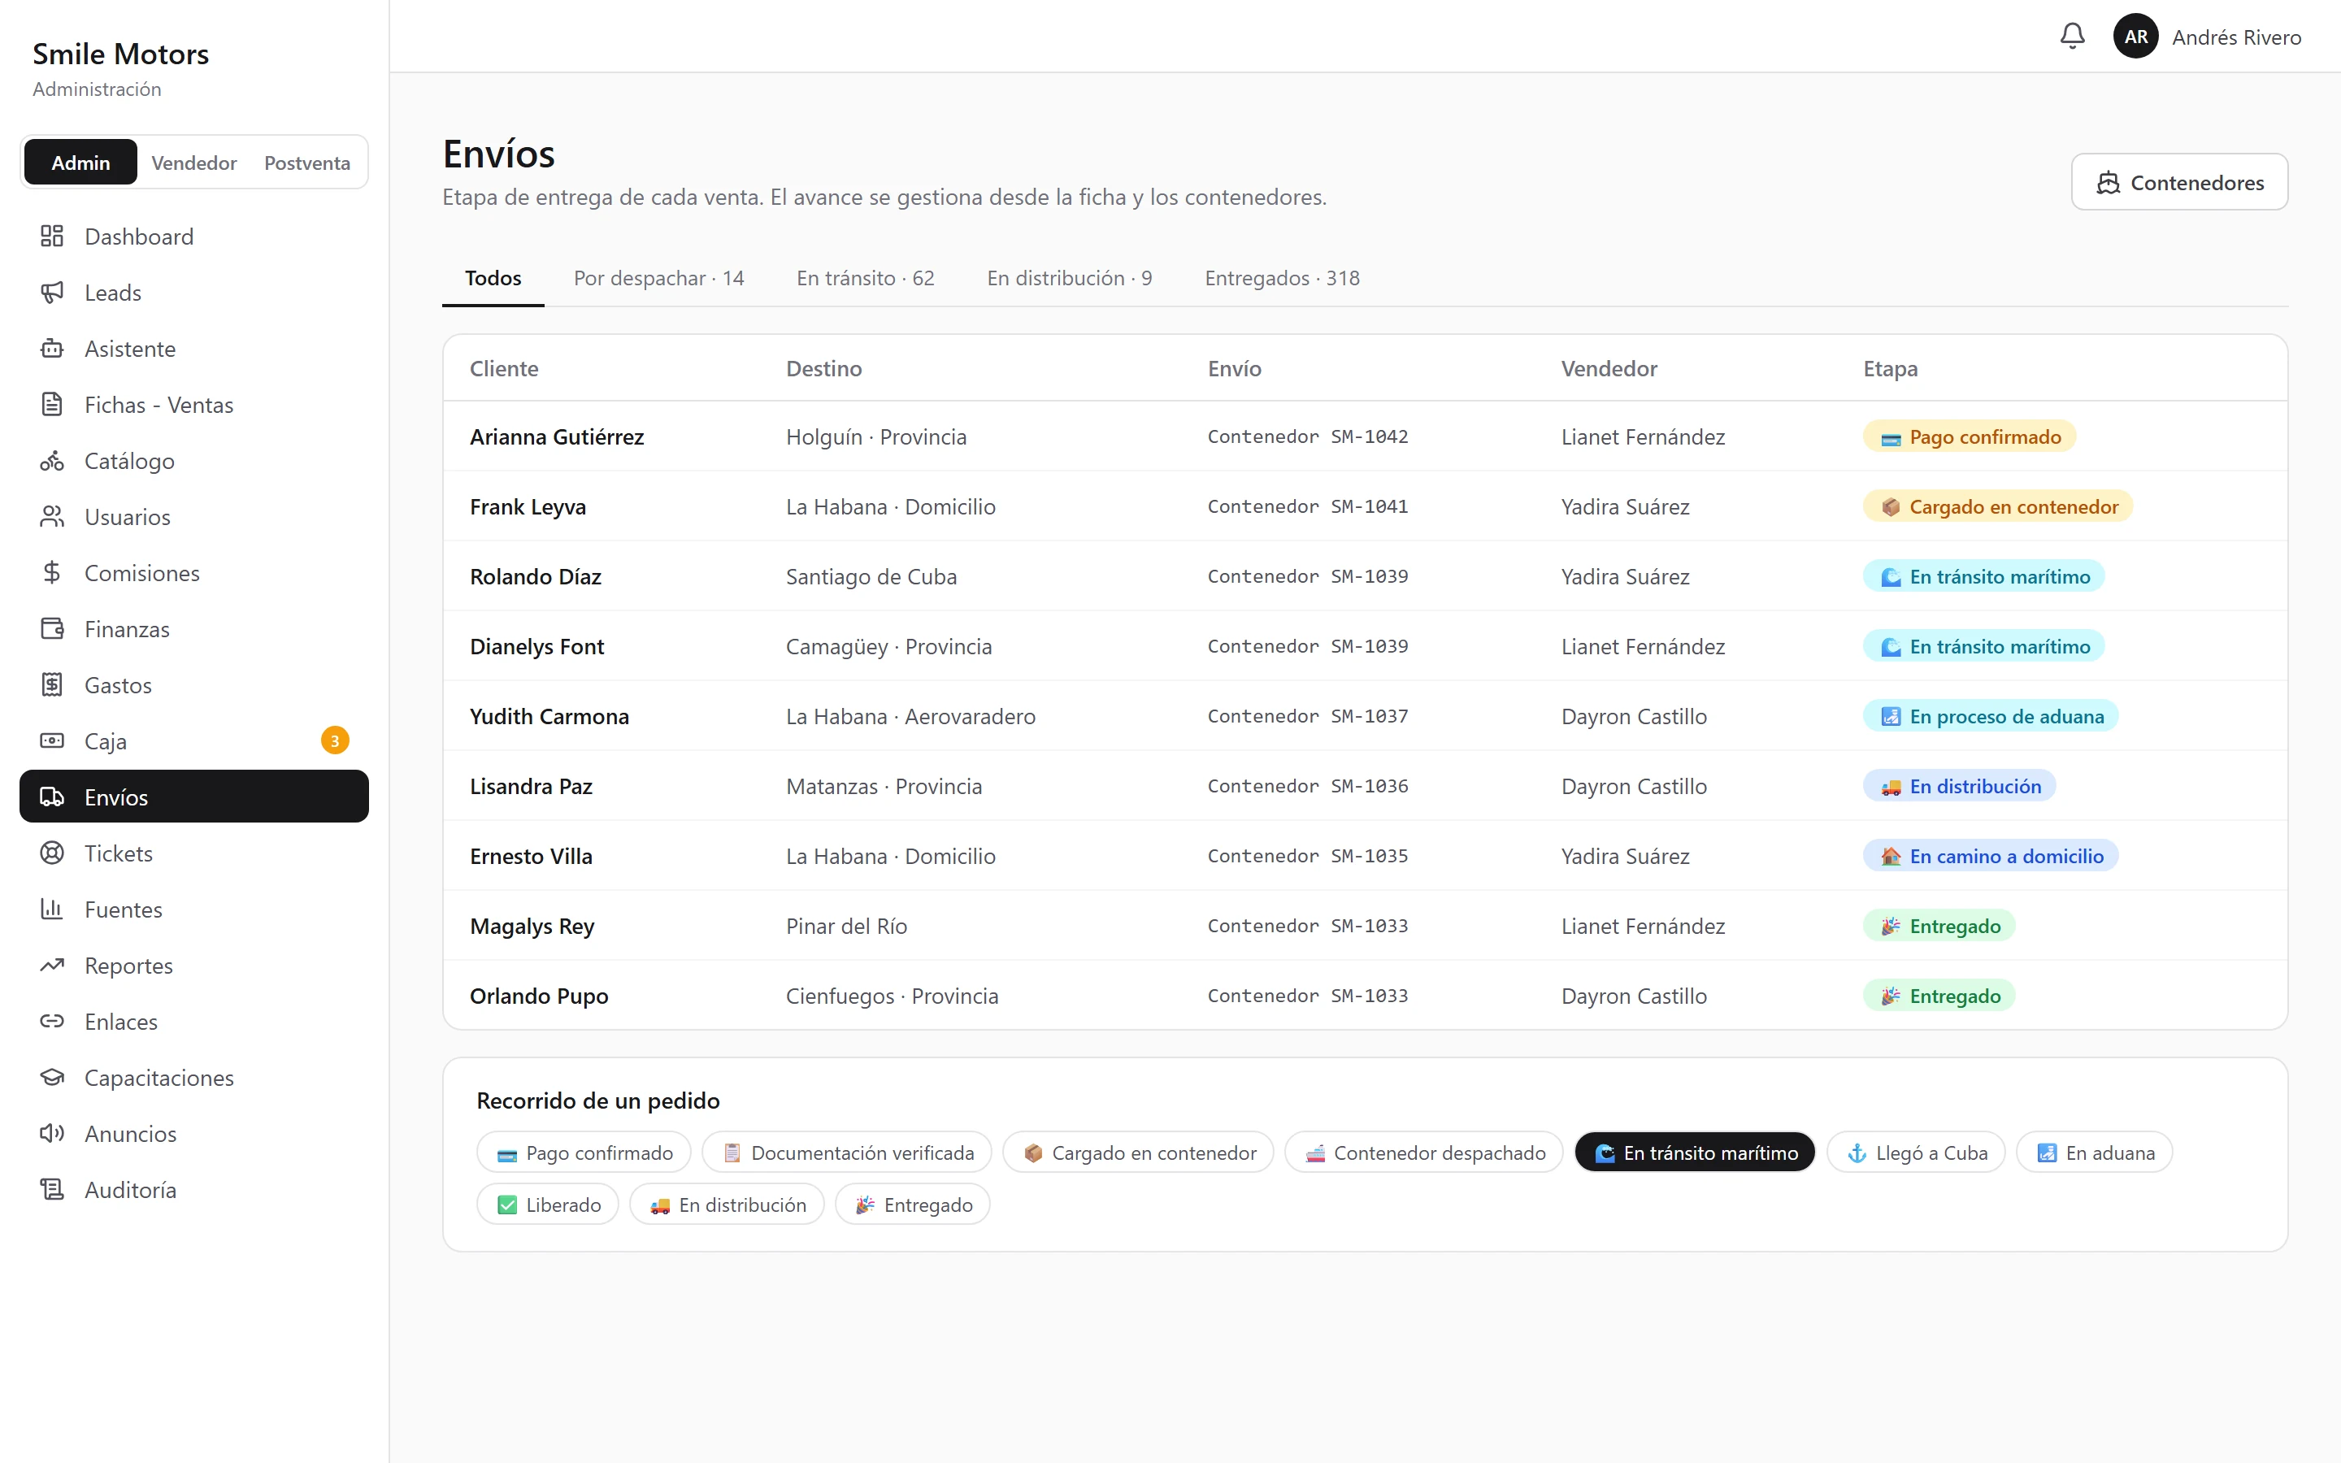Open Fuentes via the chart icon
The width and height of the screenshot is (2341, 1463).
pyautogui.click(x=52, y=909)
